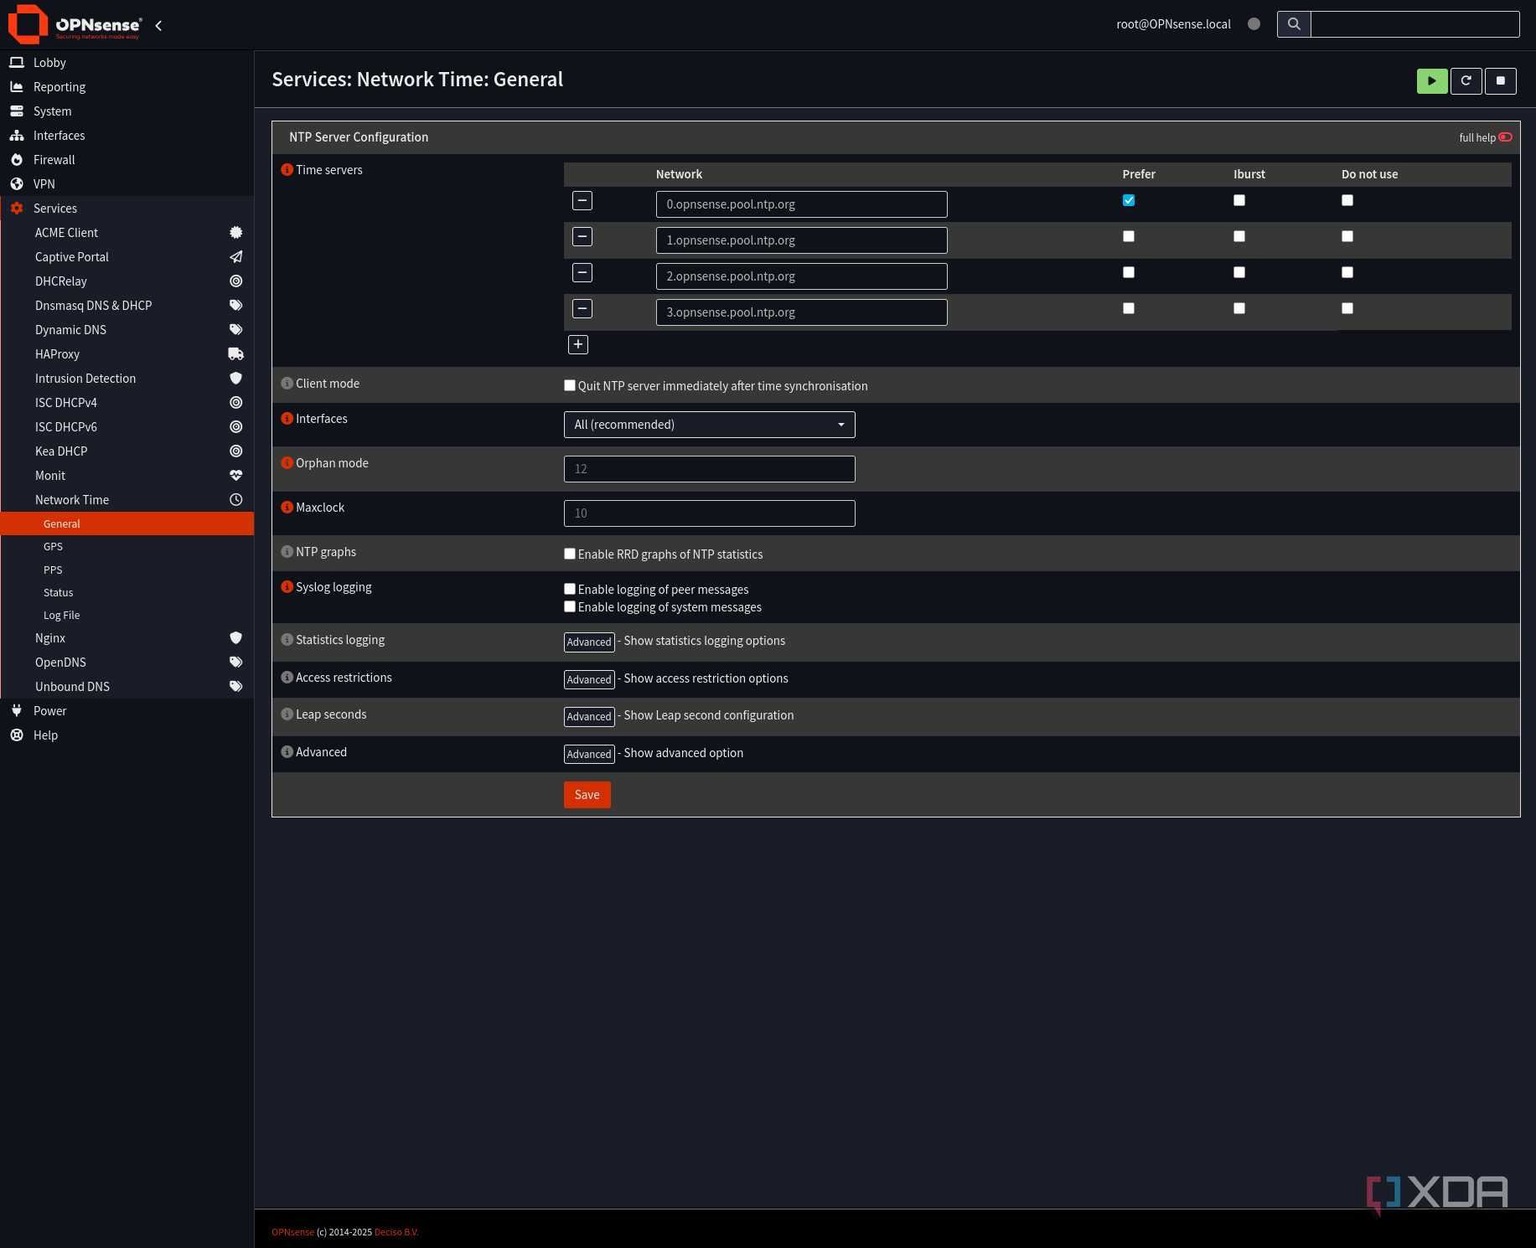Enable logging of peer messages
The height and width of the screenshot is (1248, 1536).
point(570,589)
